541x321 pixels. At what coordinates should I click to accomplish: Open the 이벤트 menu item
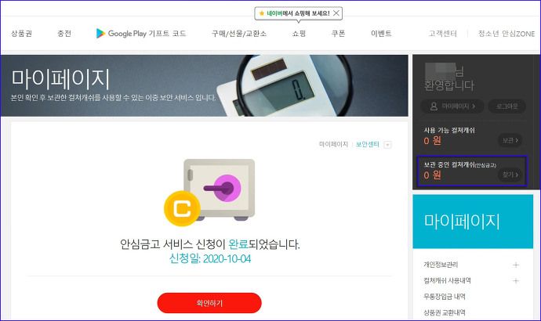pyautogui.click(x=381, y=34)
